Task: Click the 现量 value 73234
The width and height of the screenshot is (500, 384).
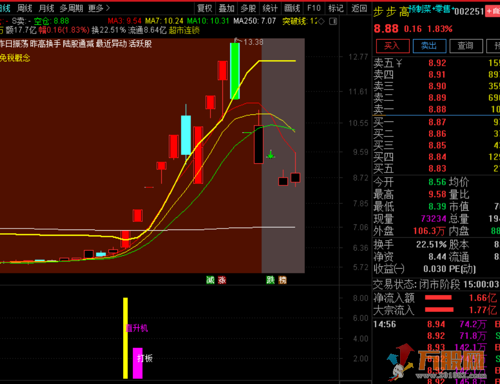Action: pos(434,219)
